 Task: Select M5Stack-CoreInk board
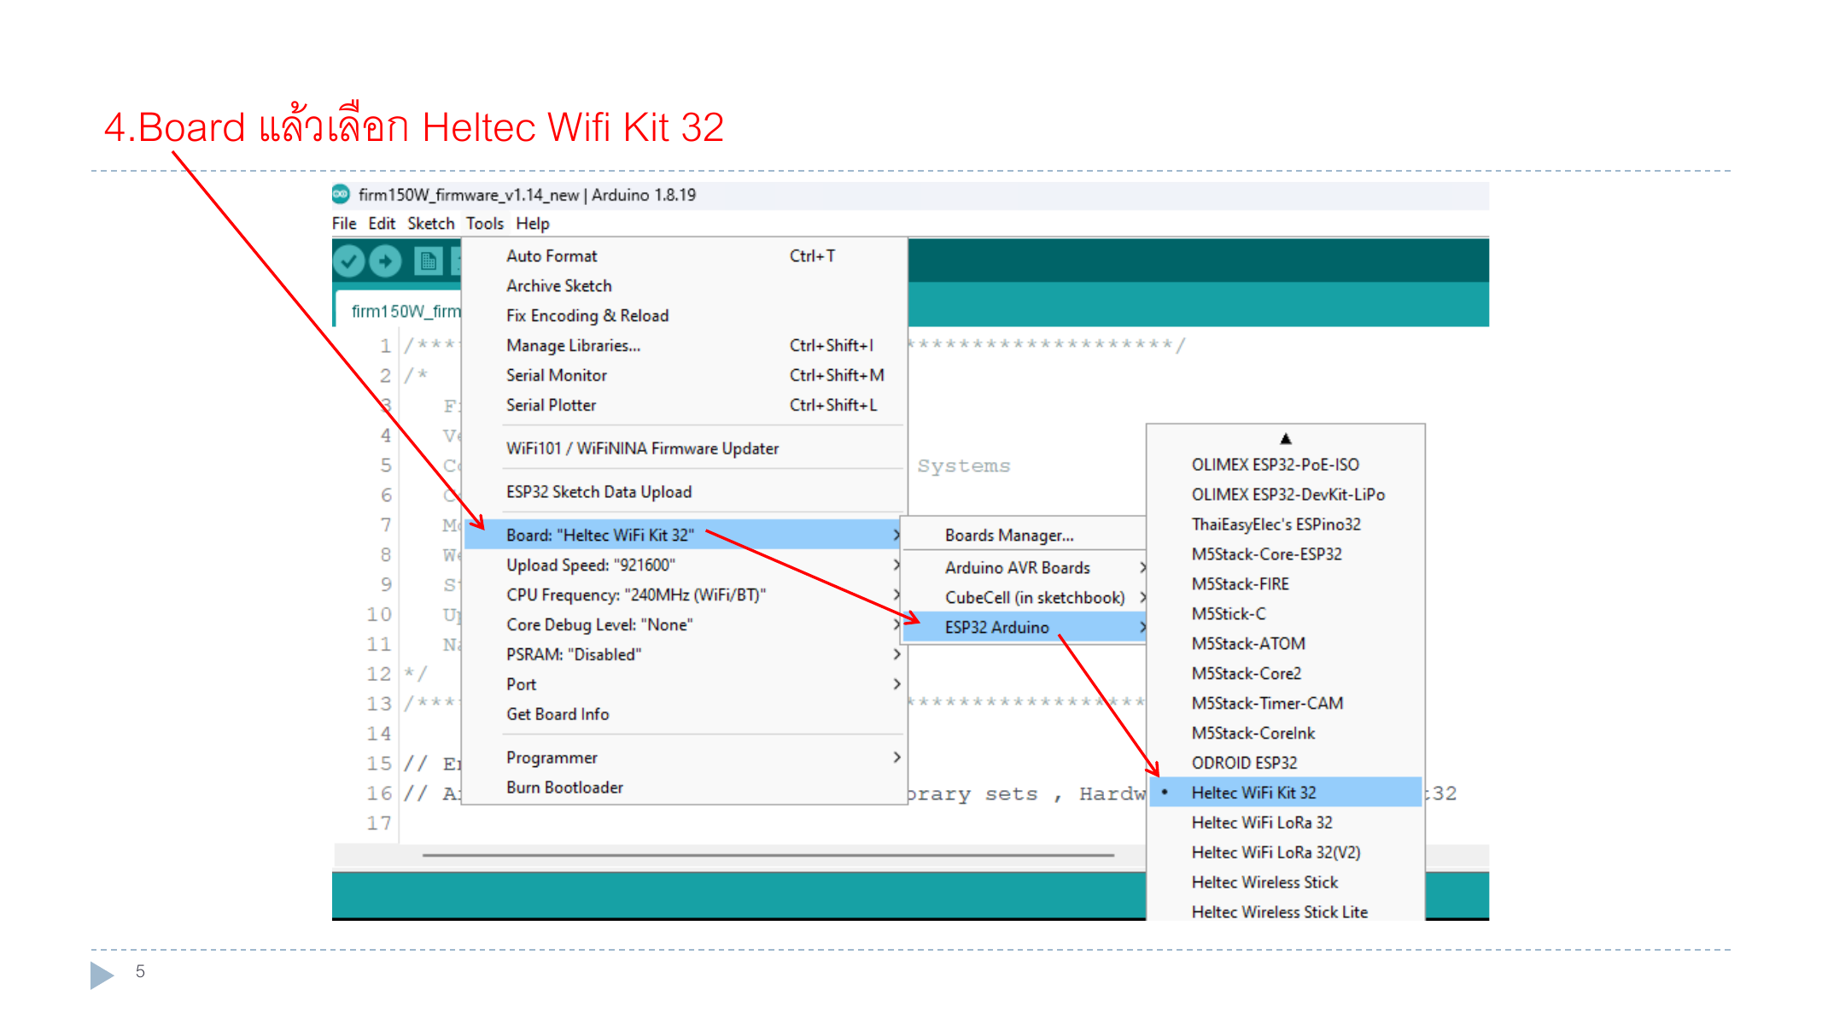click(1286, 734)
